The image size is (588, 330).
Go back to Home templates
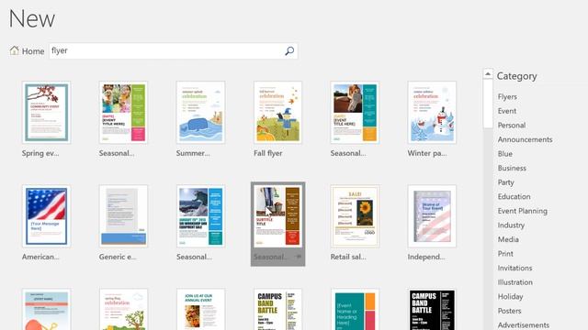click(27, 51)
